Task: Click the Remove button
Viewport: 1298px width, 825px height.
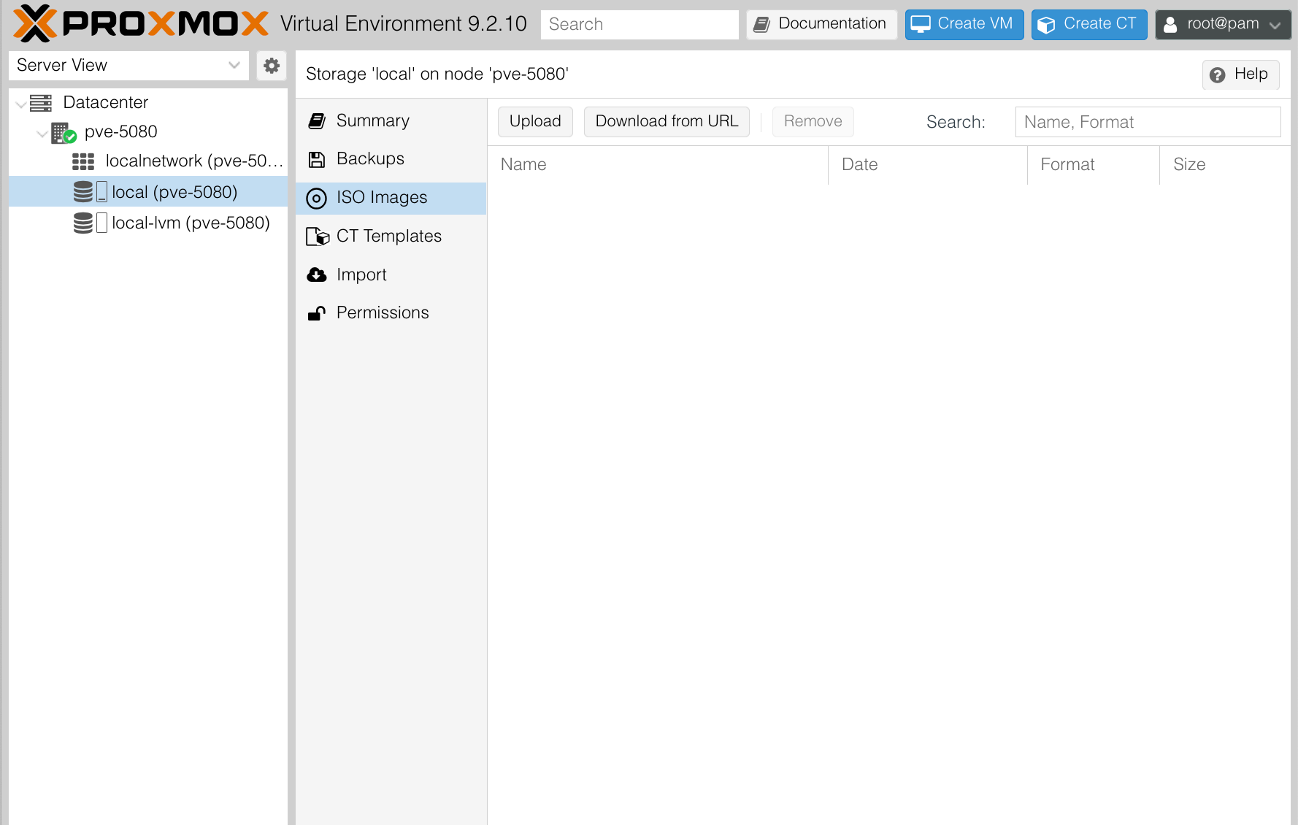Action: [x=813, y=122]
